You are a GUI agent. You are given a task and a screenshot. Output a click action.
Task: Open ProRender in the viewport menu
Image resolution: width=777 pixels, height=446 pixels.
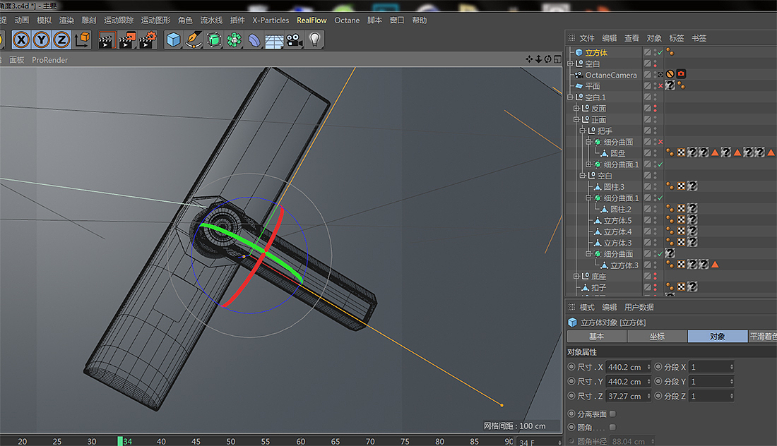[49, 60]
